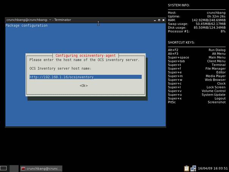Click the SHORTCUT KEYS: heading
This screenshot has height=172, width=229.
181,42
